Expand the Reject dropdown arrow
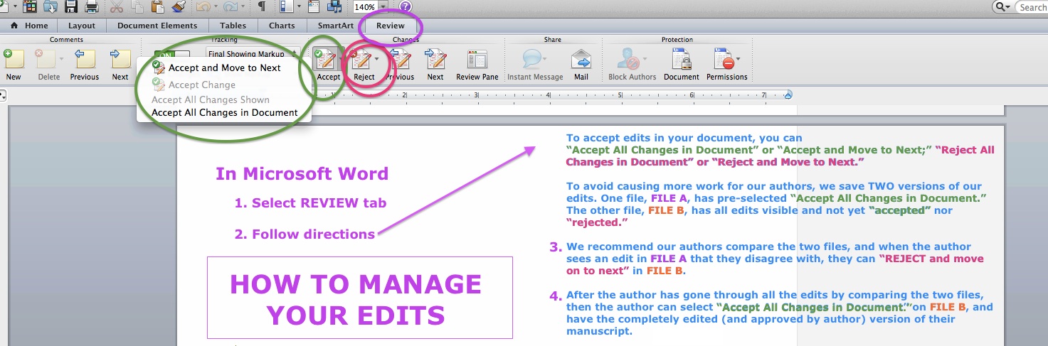1048x346 pixels. point(377,60)
